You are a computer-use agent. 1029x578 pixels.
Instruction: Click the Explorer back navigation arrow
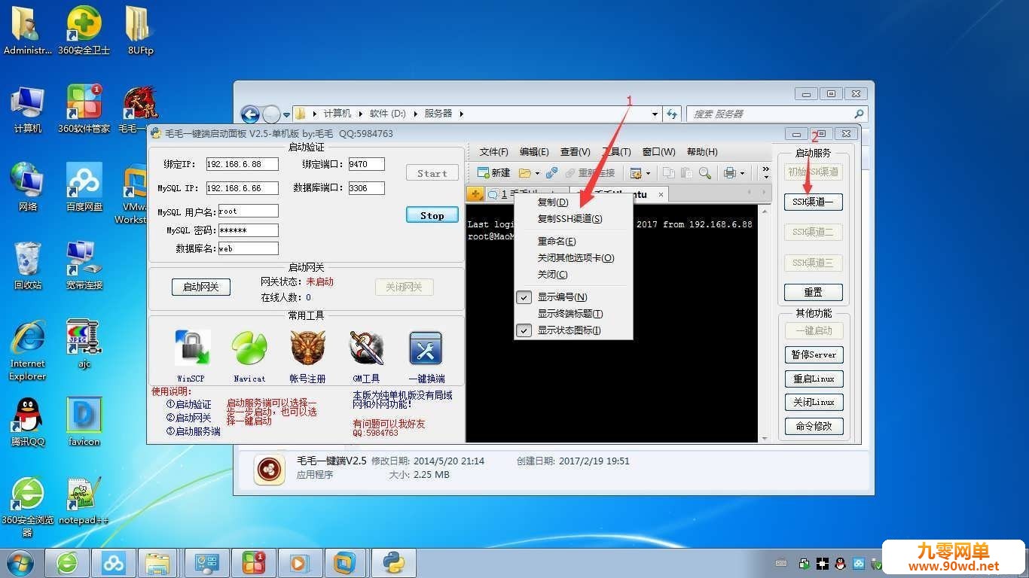[x=250, y=114]
